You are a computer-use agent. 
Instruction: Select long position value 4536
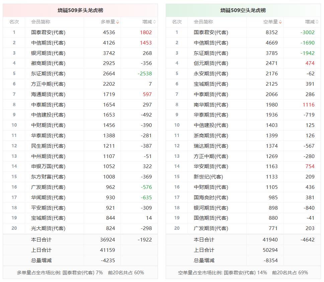(109, 32)
